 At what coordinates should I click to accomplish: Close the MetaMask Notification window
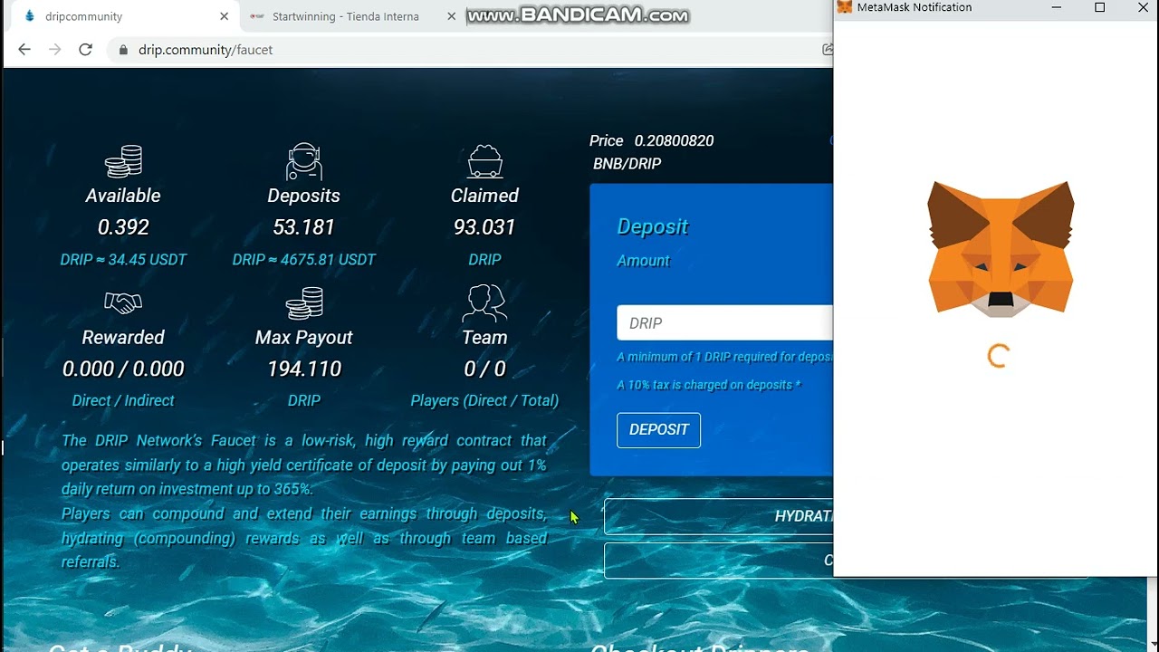click(x=1142, y=7)
